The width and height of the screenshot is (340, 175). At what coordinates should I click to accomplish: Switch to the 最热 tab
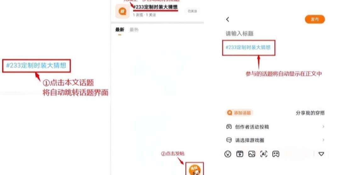click(x=134, y=30)
